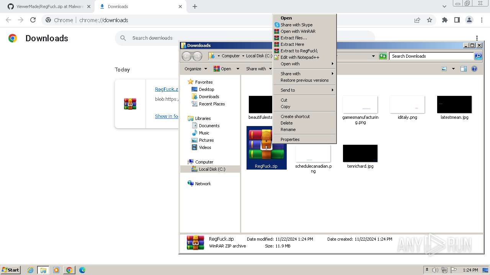Viewport: 490px width, 275px height.
Task: Select Network in navigation pane
Action: pos(203,184)
